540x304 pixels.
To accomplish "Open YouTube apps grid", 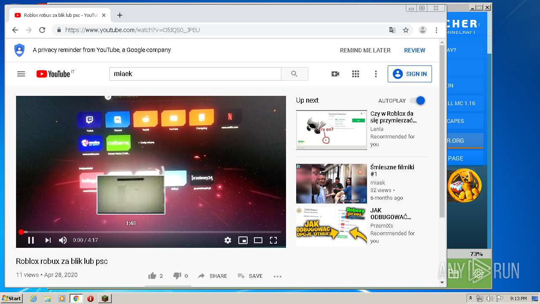I will (x=356, y=74).
